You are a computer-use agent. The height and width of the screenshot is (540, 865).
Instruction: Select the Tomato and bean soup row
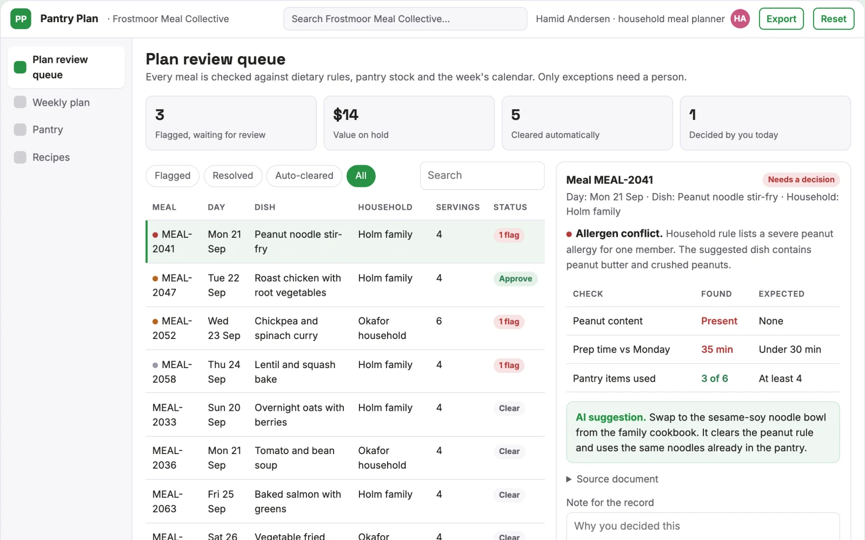[x=345, y=458]
